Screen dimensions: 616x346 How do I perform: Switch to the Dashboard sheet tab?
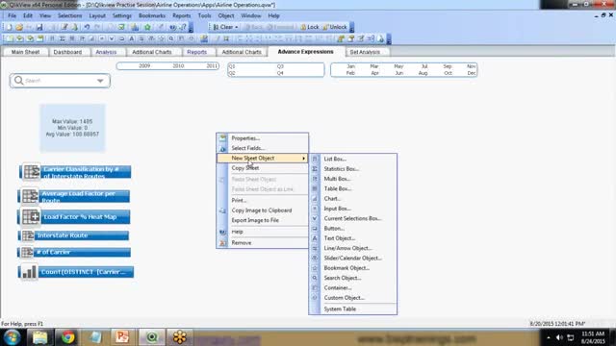tap(67, 52)
